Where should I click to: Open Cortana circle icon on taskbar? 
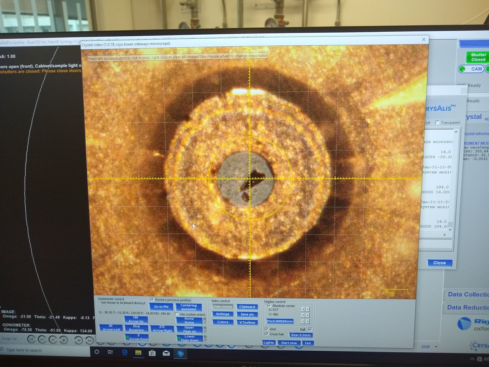(x=97, y=352)
